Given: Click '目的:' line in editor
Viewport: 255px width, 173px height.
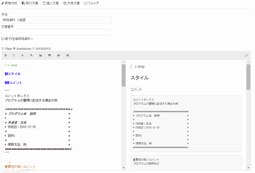Looking at the screenshot, I should click(x=10, y=136).
